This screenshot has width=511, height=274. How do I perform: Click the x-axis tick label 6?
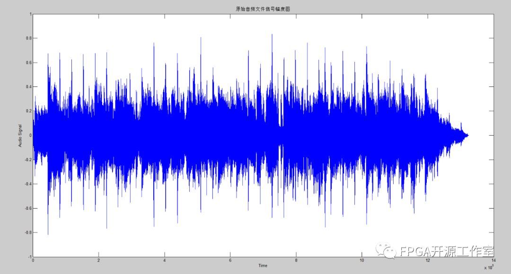230,260
